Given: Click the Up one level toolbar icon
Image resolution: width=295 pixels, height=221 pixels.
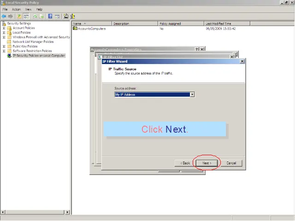Looking at the screenshot, I should pos(19,16).
